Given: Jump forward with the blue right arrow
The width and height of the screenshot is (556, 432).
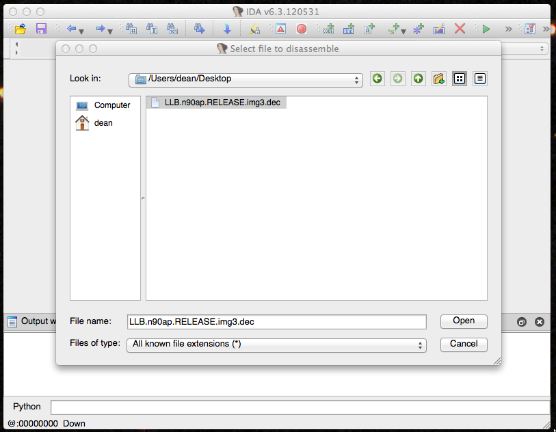Looking at the screenshot, I should tap(101, 28).
